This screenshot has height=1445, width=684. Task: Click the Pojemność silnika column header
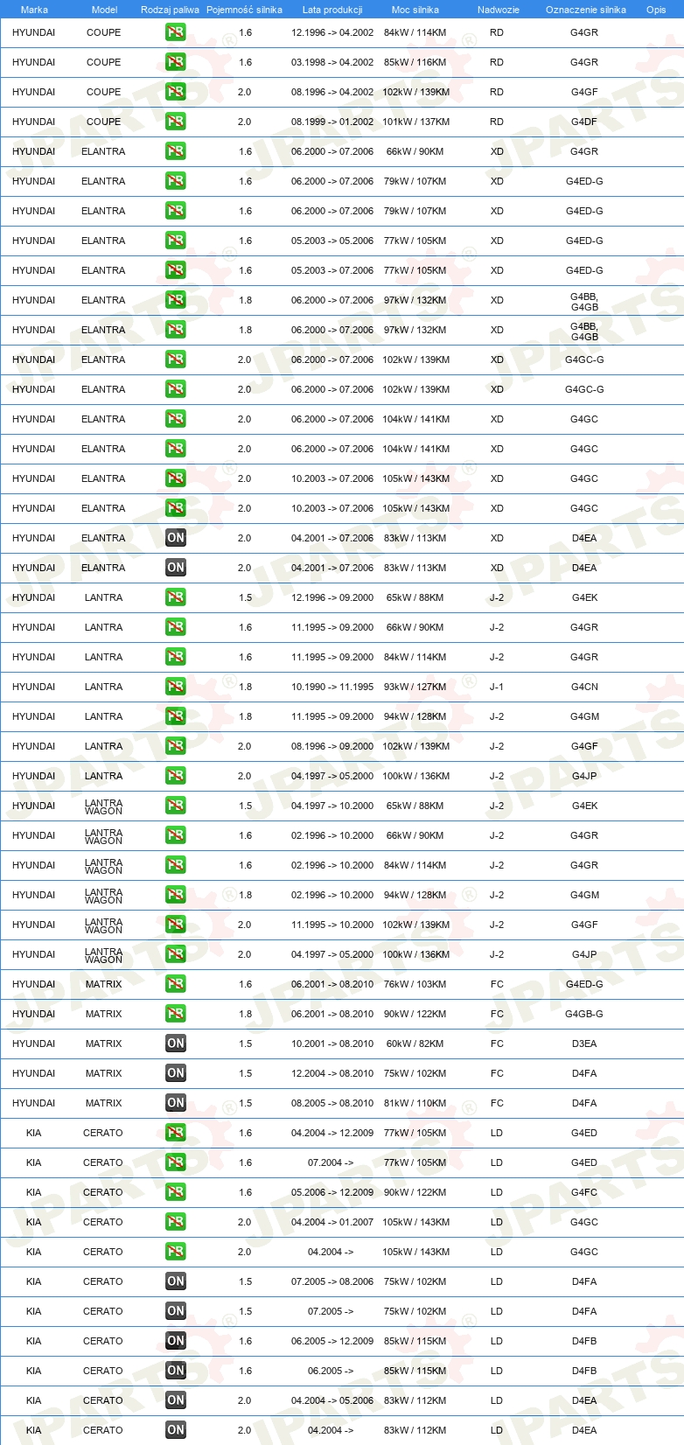pyautogui.click(x=244, y=10)
